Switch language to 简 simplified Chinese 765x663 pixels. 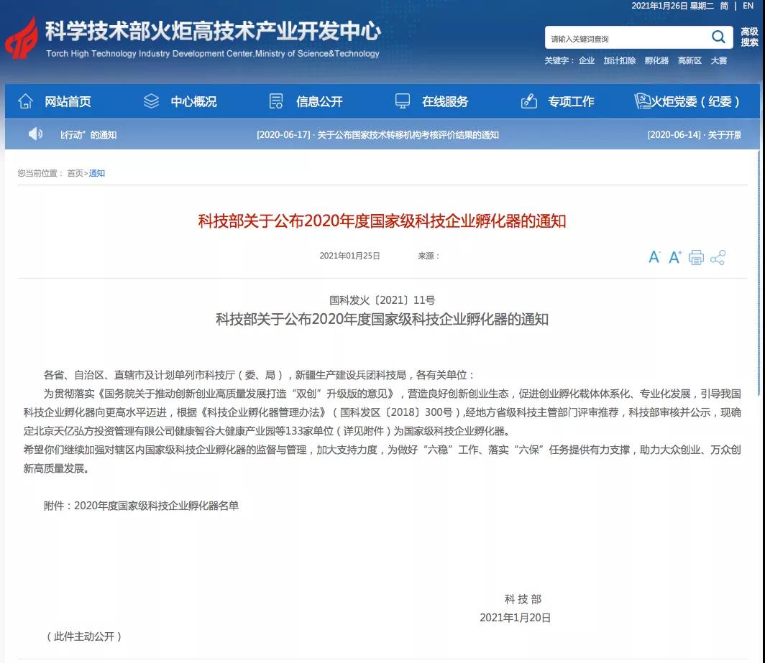click(x=724, y=6)
